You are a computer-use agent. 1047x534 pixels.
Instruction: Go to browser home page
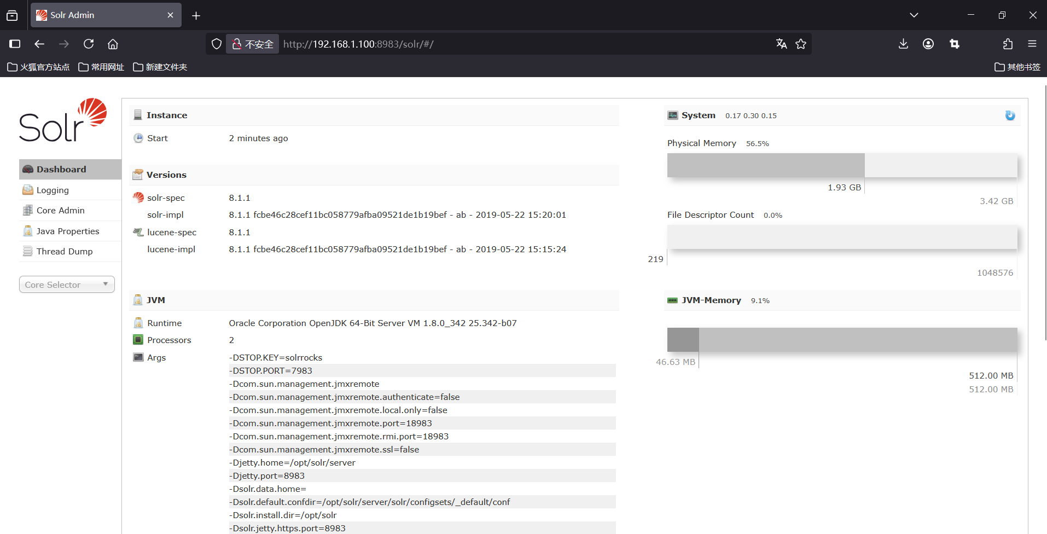113,44
